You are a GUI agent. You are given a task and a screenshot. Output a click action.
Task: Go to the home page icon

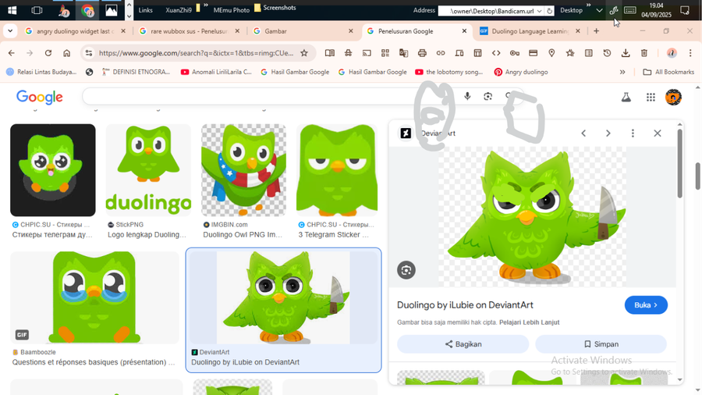[x=67, y=53]
